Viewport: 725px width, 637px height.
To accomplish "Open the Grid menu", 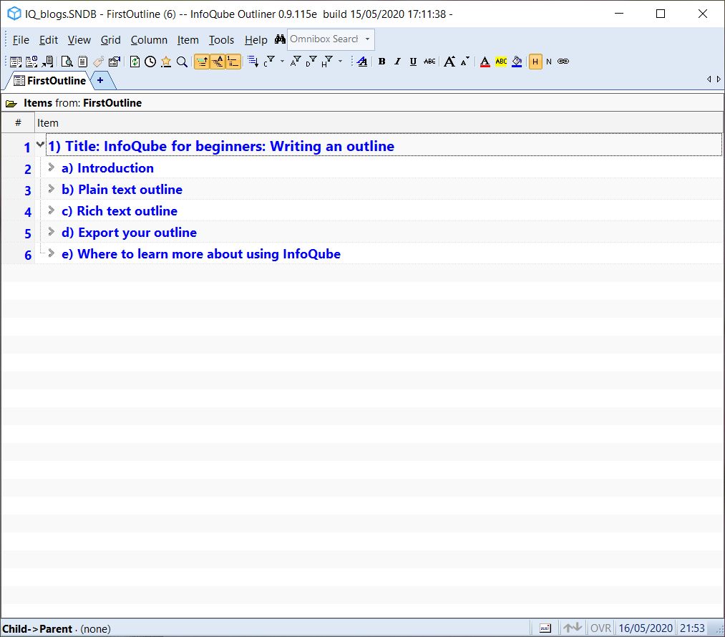I will tap(110, 40).
